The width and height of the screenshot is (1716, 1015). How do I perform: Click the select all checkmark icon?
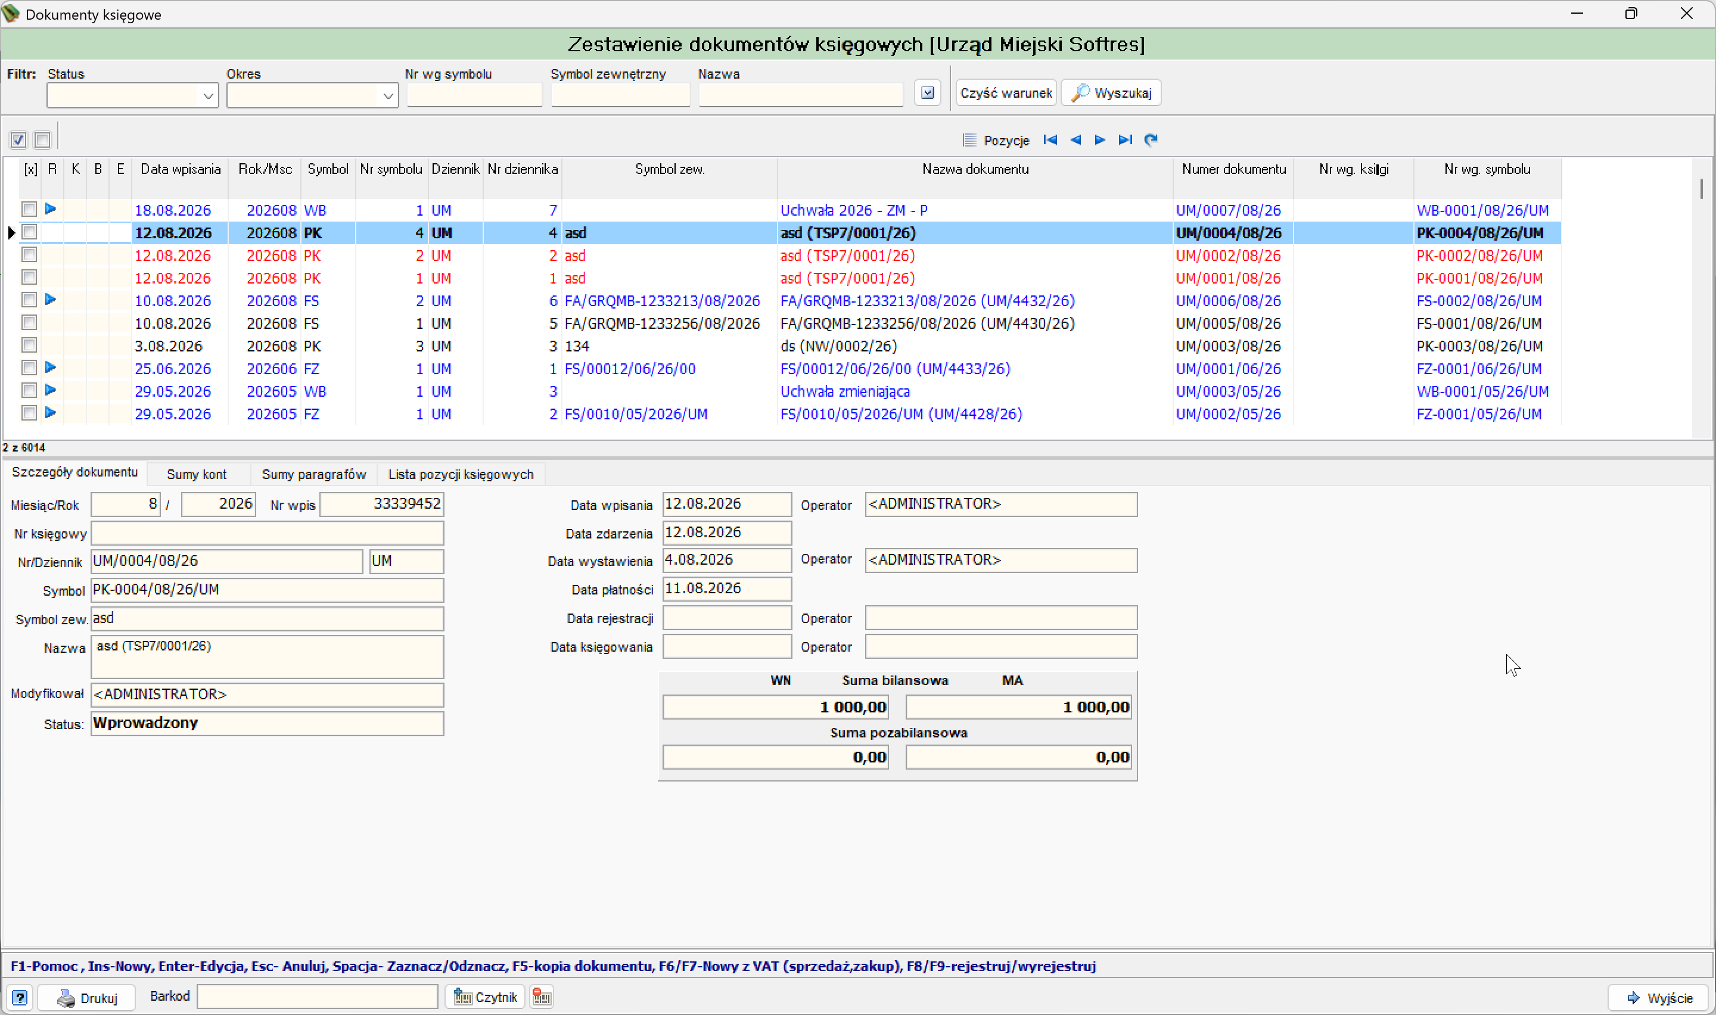tap(18, 140)
